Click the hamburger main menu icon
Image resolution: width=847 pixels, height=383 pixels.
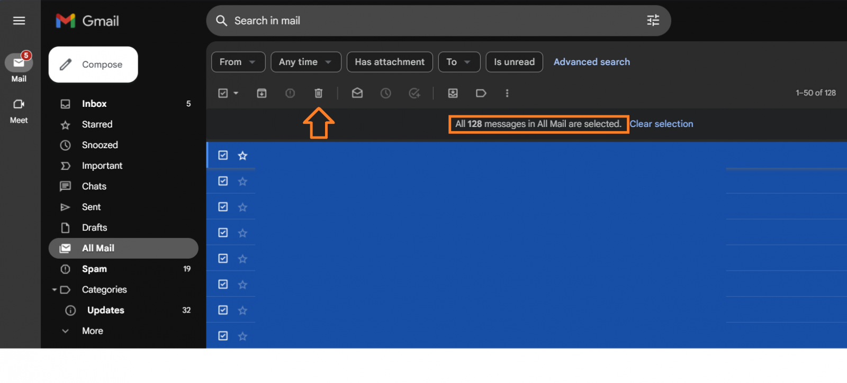19,21
